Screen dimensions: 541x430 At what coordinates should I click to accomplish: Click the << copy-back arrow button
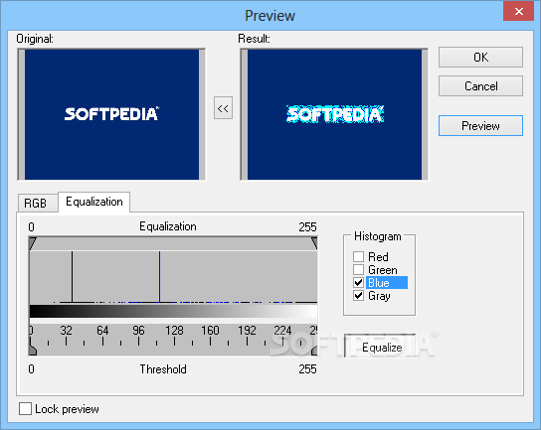pyautogui.click(x=223, y=108)
